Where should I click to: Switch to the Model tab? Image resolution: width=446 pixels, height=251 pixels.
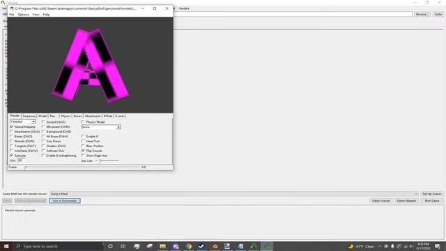click(x=43, y=116)
